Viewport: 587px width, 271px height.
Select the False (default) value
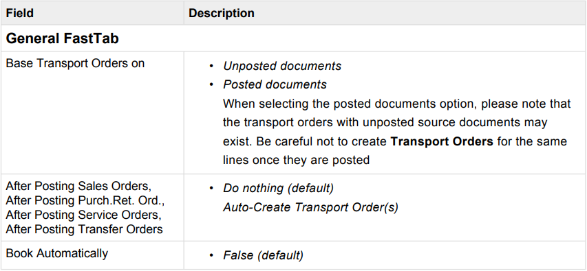(263, 256)
